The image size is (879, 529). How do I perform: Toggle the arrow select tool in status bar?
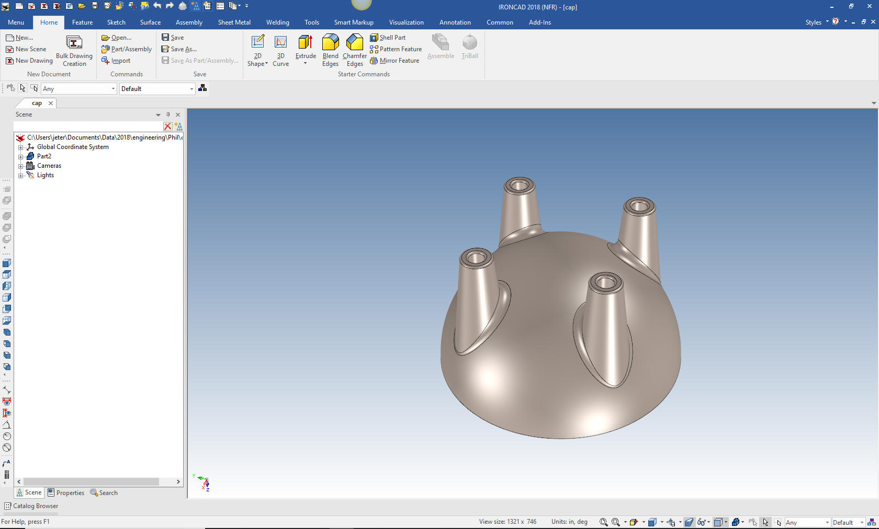[765, 522]
